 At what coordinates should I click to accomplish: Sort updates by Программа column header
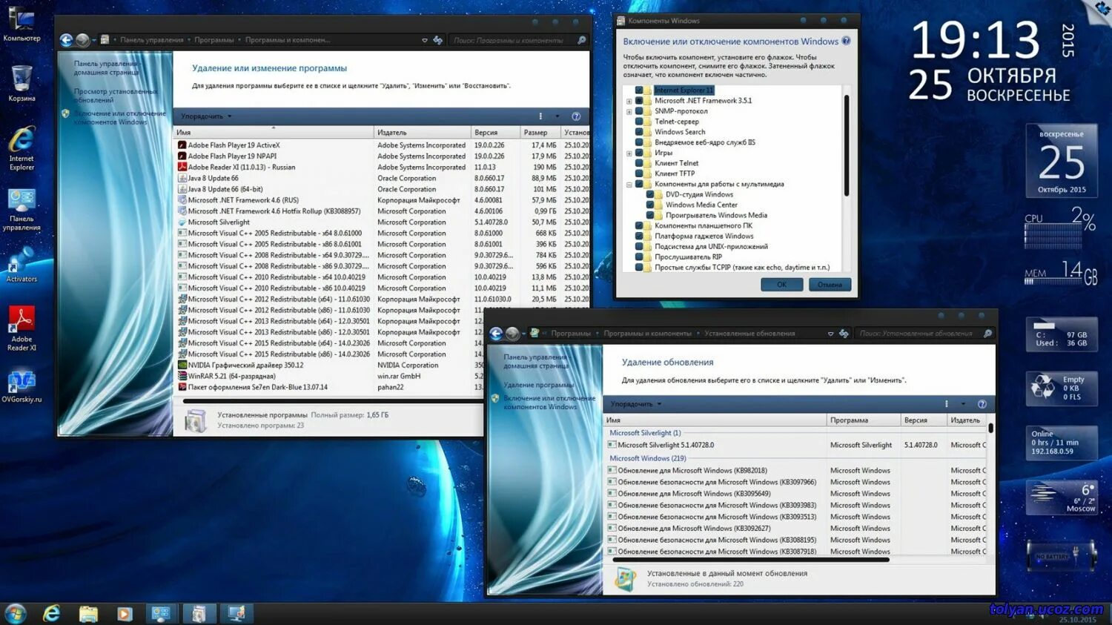point(864,420)
